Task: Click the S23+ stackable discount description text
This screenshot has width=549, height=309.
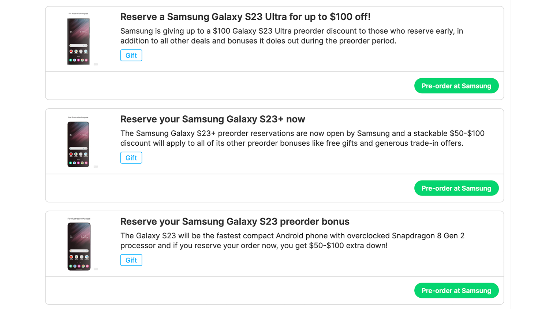Action: coord(302,138)
